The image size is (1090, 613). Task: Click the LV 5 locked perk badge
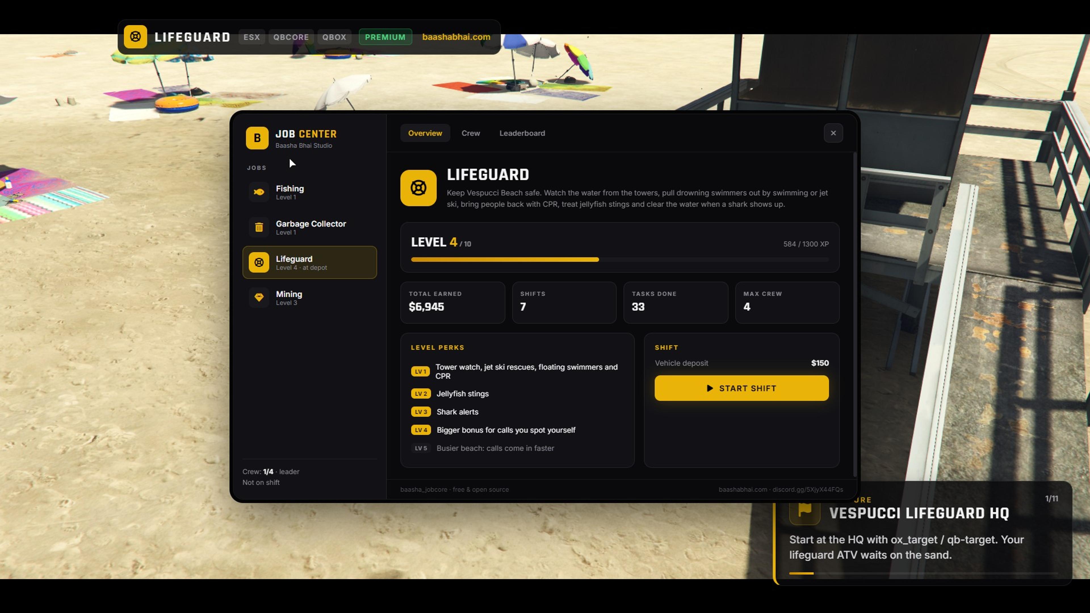click(421, 448)
